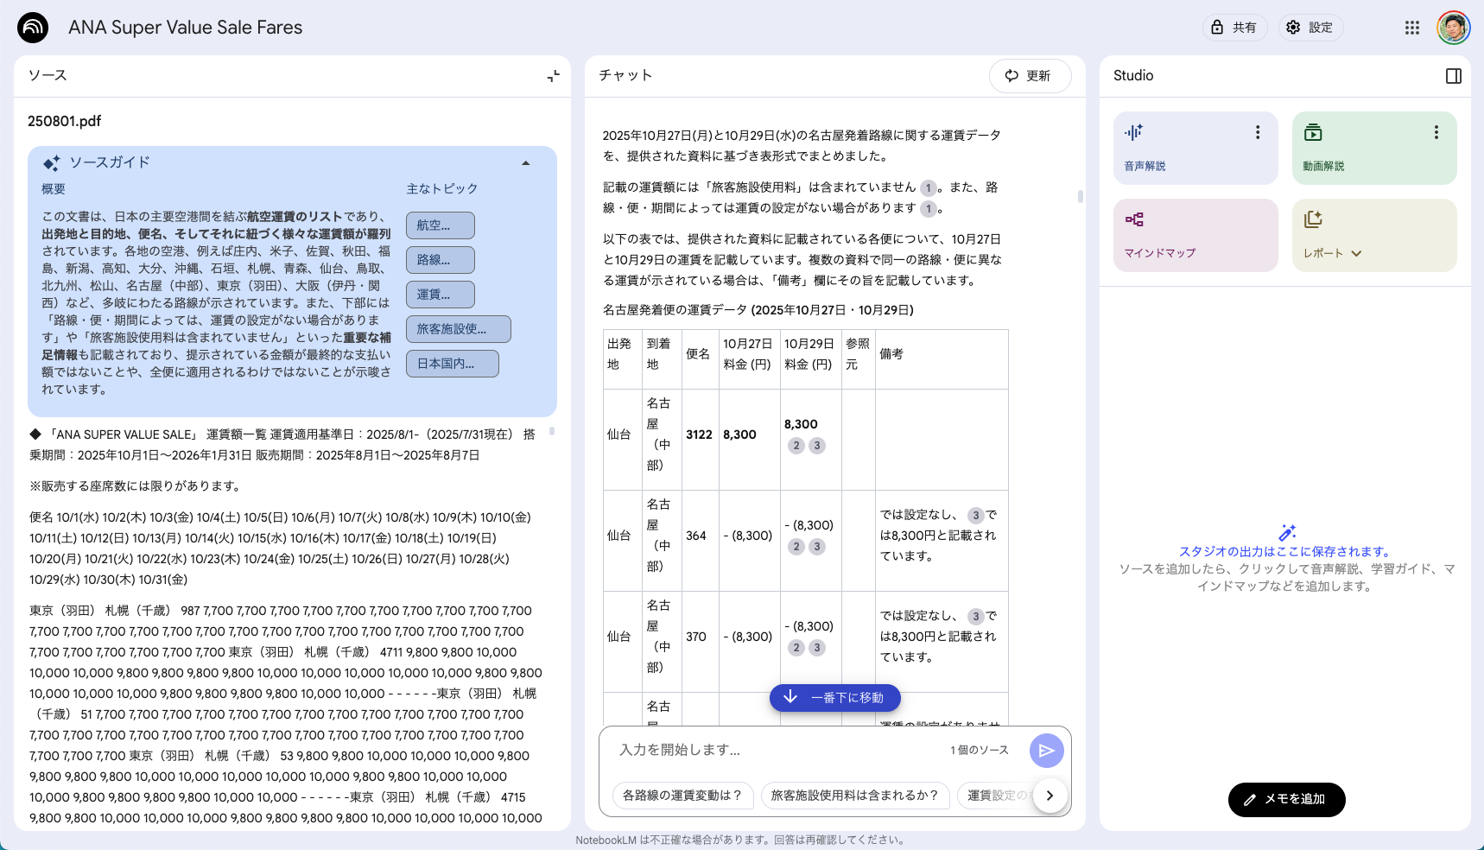Image resolution: width=1484 pixels, height=850 pixels.
Task: Click citation 2 in flight 3122 row
Action: 796,446
